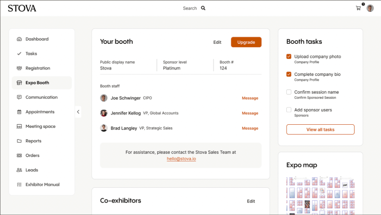This screenshot has height=215, width=381.
Task: Open Leads in the sidebar
Action: click(x=42, y=170)
